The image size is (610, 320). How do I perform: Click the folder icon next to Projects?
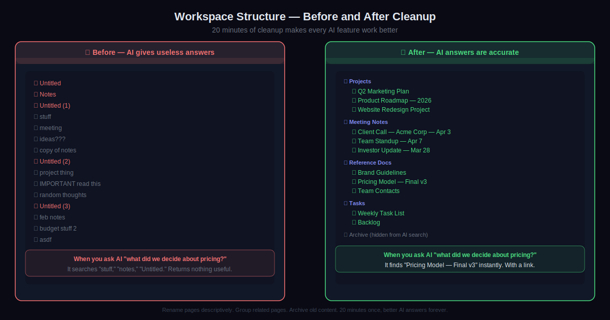coord(346,81)
